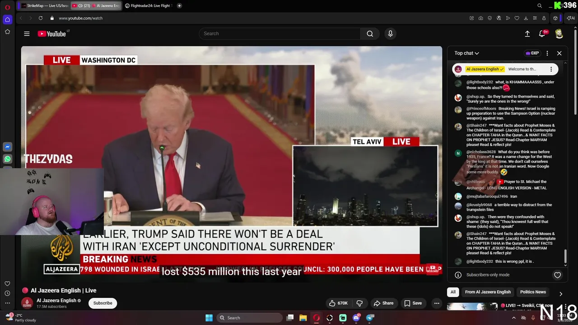Switch to StrikeMap browser tab
This screenshot has height=325, width=578.
[45, 5]
